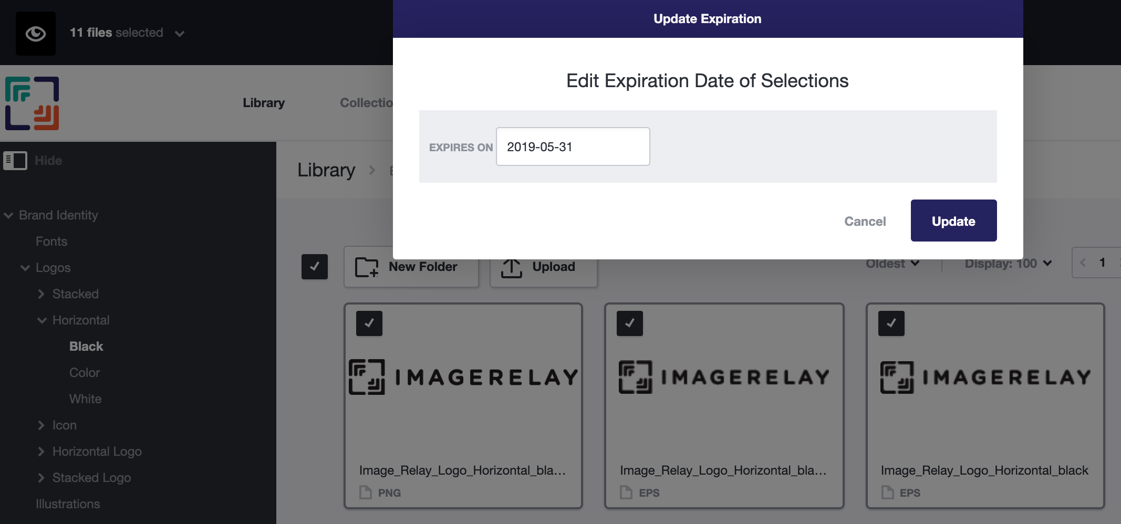Click the Upload label
This screenshot has width=1121, height=524.
pyautogui.click(x=554, y=267)
